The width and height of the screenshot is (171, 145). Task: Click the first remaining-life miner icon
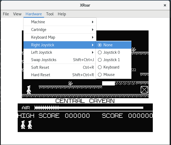pyautogui.click(x=23, y=125)
